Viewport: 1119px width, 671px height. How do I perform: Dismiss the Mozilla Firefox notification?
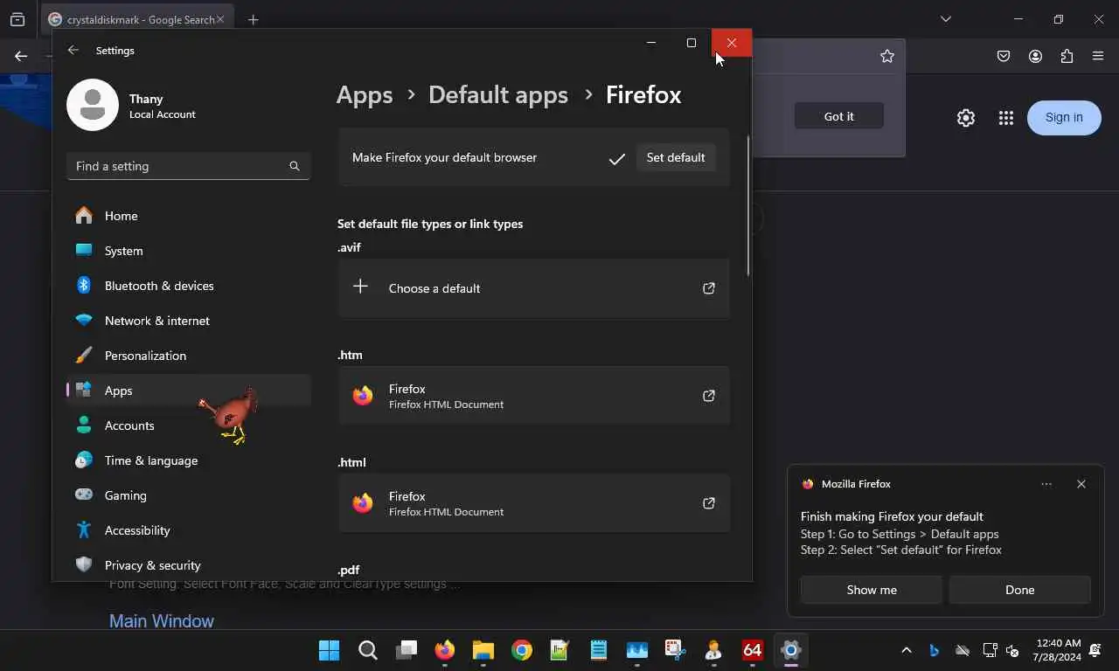point(1081,484)
